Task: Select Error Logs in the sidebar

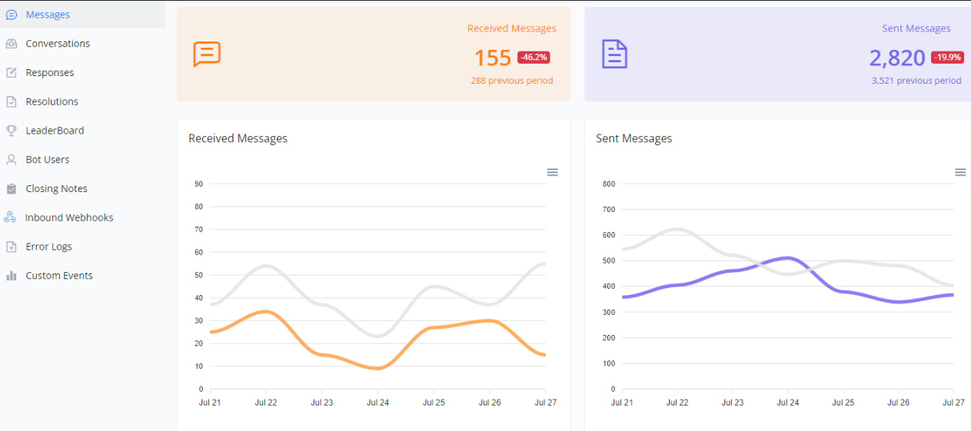Action: (48, 247)
